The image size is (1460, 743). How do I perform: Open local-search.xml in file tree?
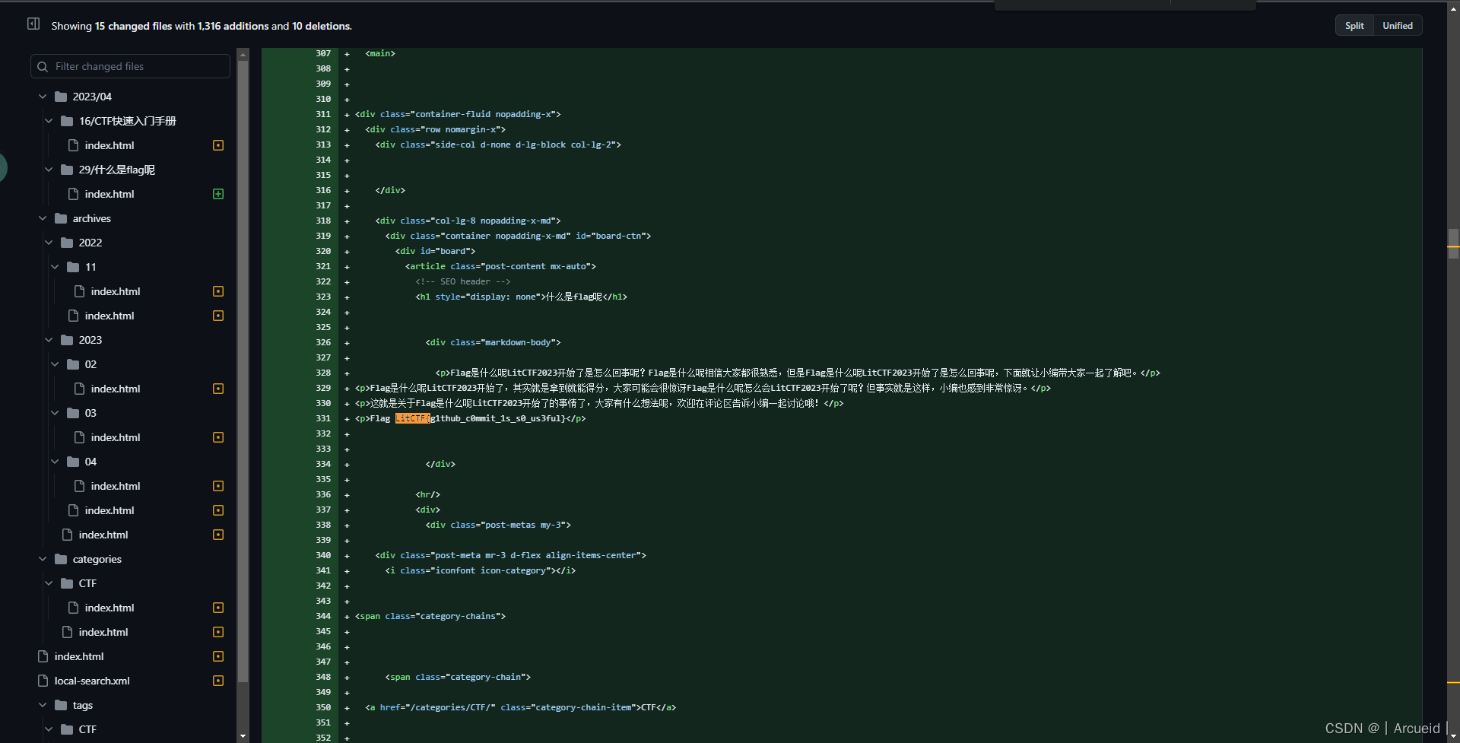[x=92, y=681]
